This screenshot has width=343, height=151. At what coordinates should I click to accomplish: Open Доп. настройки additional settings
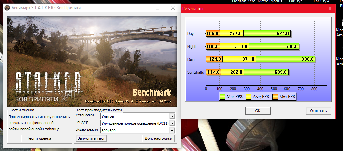pyautogui.click(x=159, y=138)
